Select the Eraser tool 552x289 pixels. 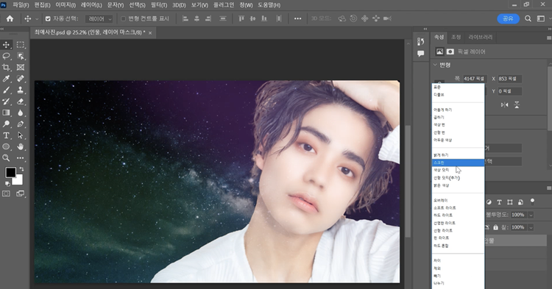click(21, 101)
